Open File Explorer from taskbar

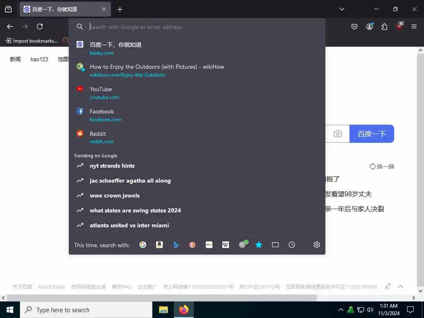163,310
